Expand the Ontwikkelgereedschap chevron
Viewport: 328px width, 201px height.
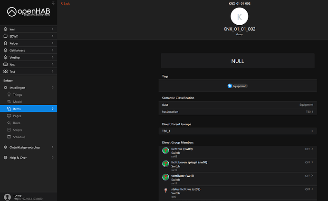53,147
